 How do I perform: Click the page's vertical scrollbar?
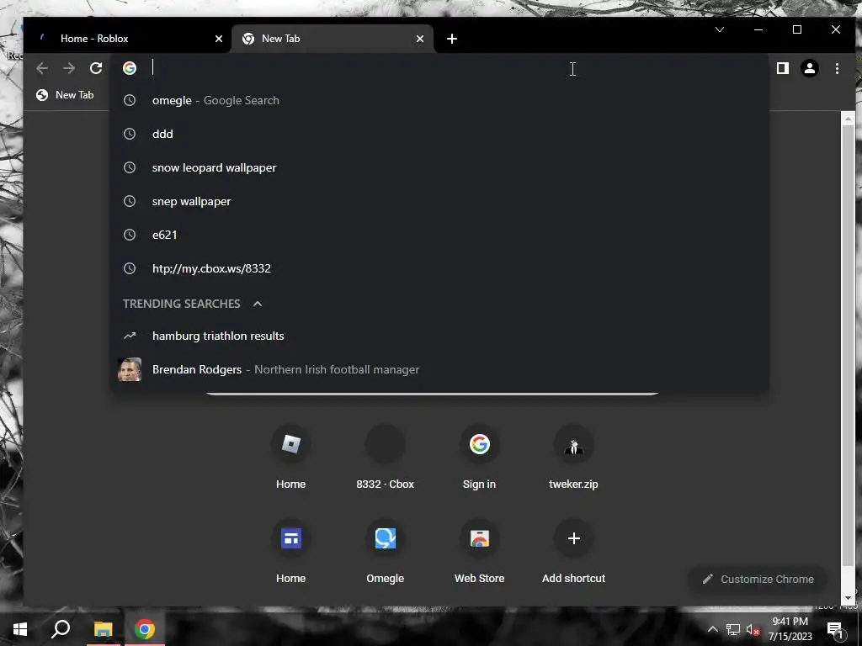tap(848, 346)
